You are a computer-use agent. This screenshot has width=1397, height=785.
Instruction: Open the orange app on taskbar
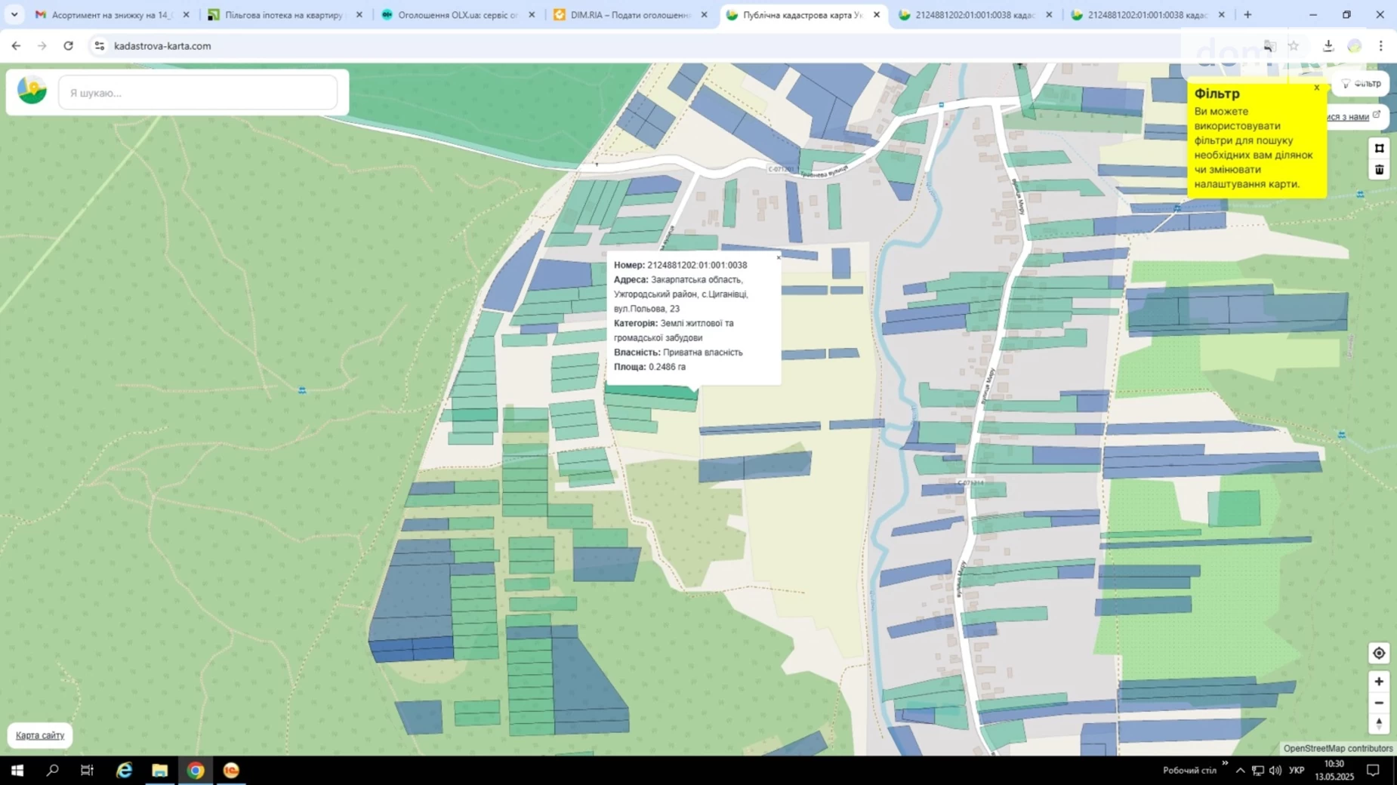pos(231,770)
